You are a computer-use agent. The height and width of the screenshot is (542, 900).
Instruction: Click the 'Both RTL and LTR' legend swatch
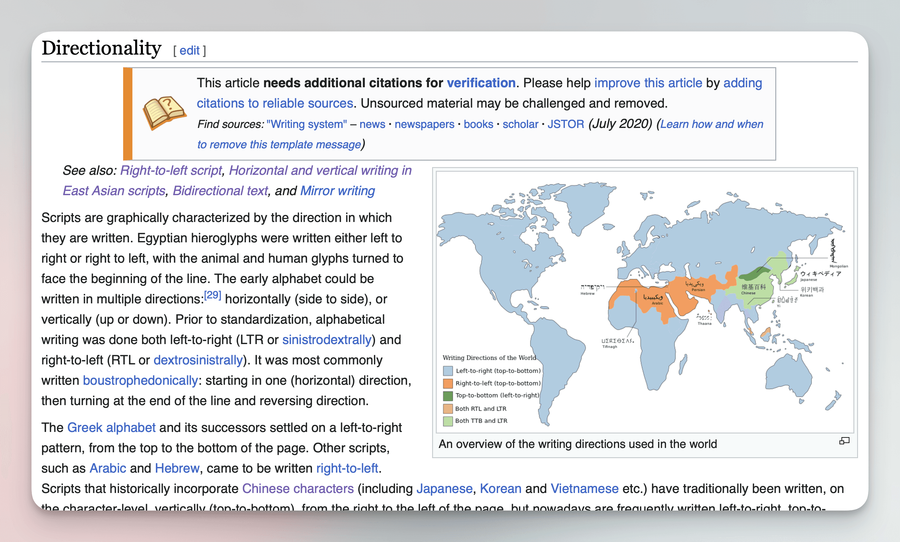pyautogui.click(x=448, y=409)
